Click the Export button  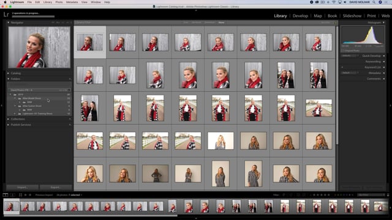[56, 188]
